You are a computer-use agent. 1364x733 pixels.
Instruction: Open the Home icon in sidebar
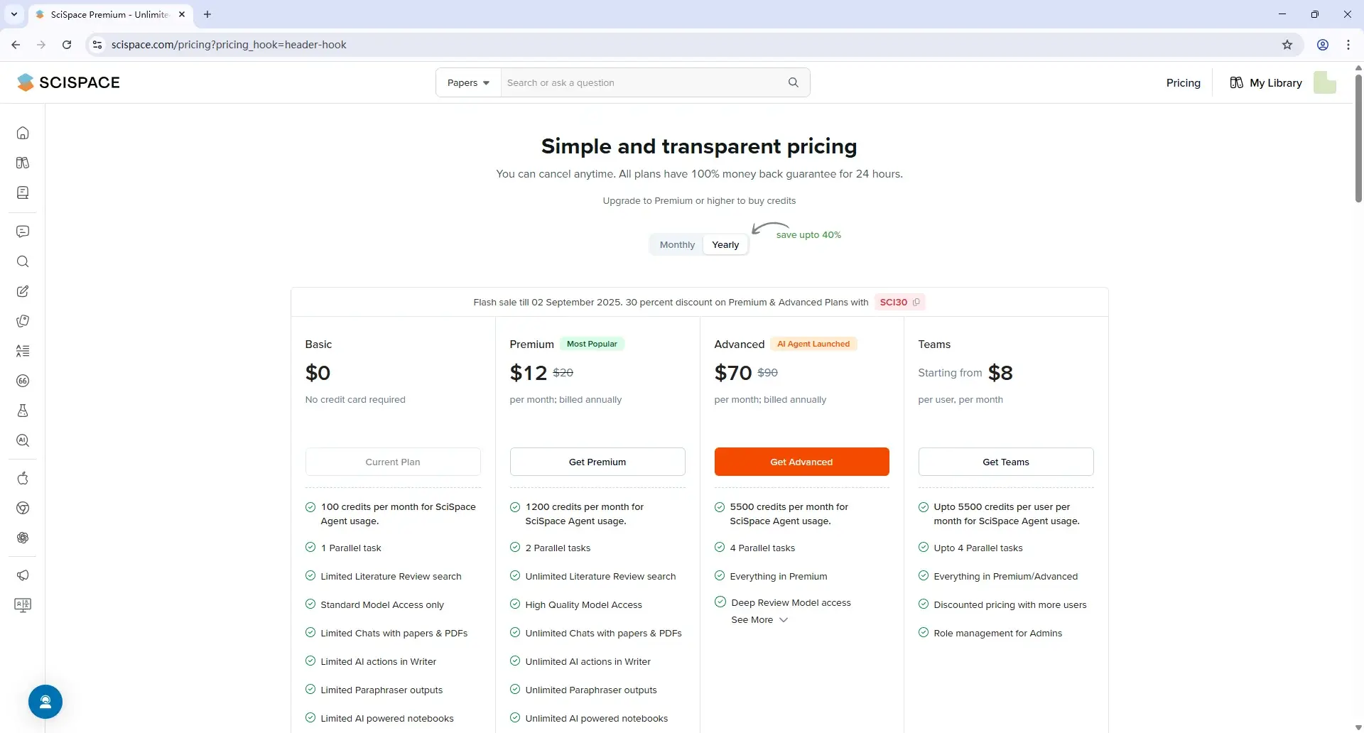(23, 133)
